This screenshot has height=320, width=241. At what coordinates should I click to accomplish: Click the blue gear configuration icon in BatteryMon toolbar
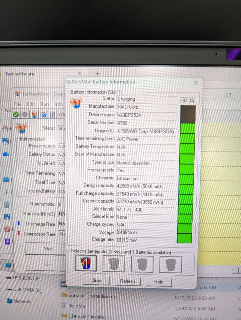click(43, 115)
